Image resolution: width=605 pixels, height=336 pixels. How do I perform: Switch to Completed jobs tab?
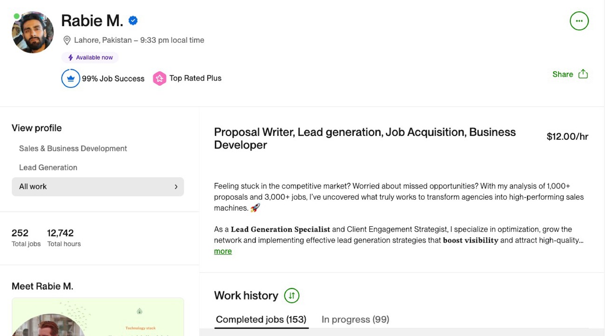pyautogui.click(x=261, y=320)
